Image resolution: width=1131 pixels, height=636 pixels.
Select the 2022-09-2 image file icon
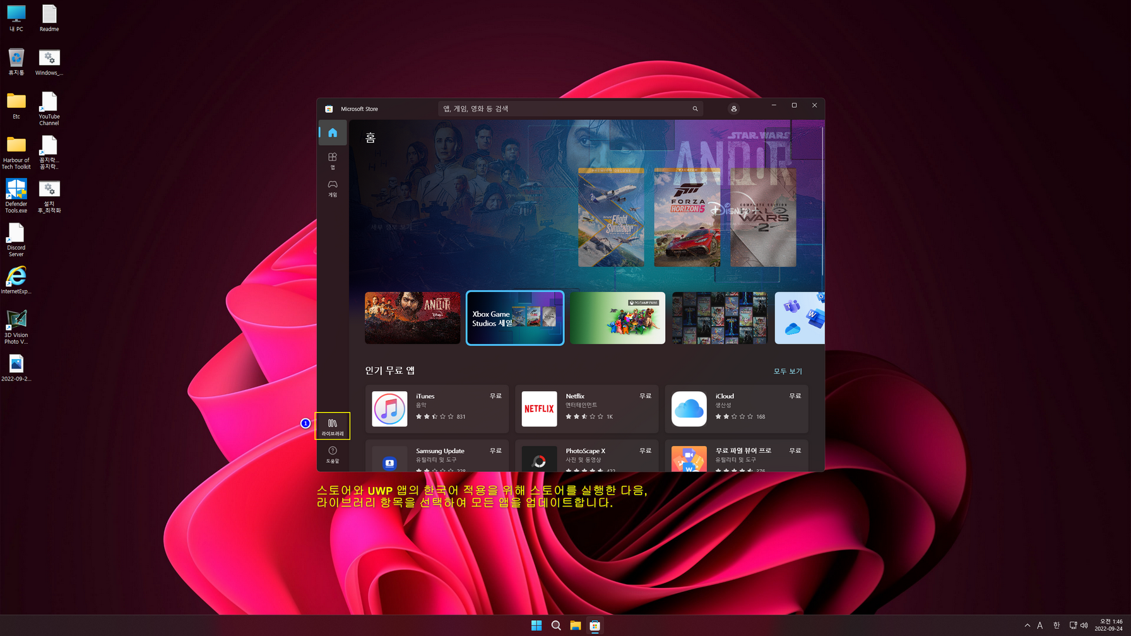[16, 367]
